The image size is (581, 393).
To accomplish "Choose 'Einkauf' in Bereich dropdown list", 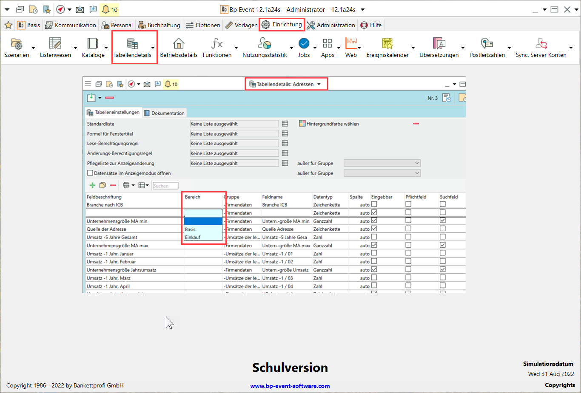I will coord(193,237).
